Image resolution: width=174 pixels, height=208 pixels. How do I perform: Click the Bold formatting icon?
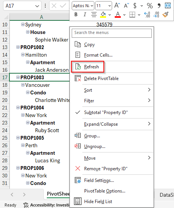[x=76, y=14]
